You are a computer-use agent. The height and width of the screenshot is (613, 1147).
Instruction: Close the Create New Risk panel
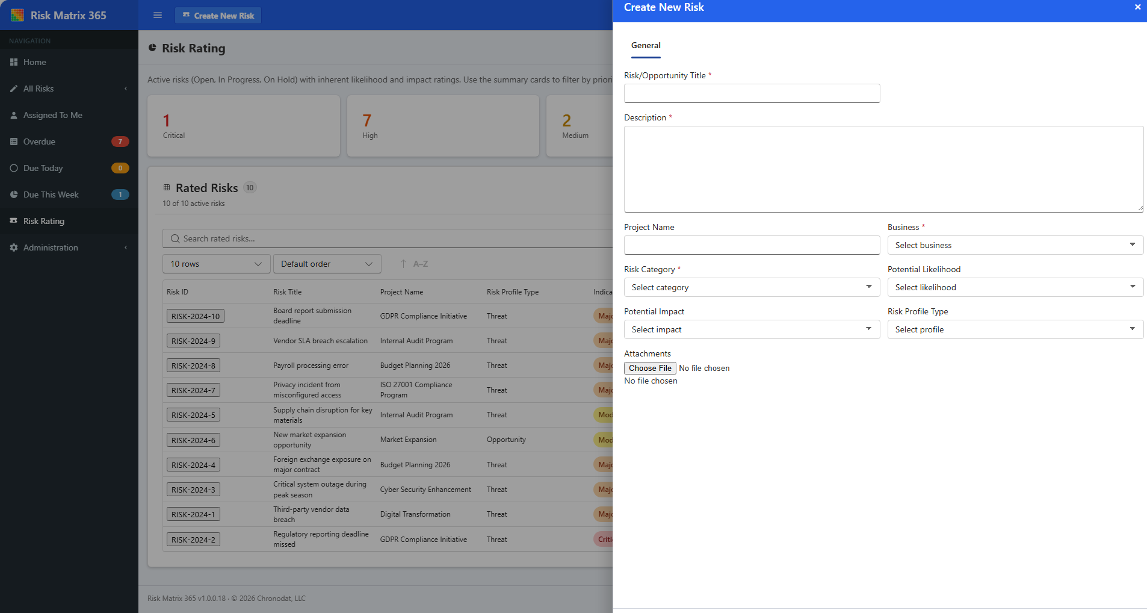click(1137, 7)
